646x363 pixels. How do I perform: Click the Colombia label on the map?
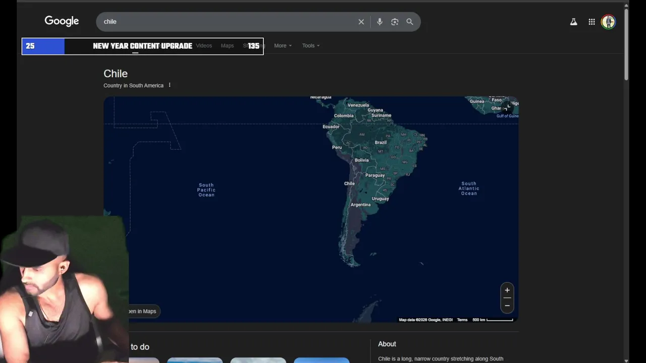click(344, 115)
